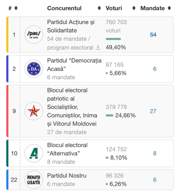Click the blue DA party logo
Screen dimensions: 180x195
pyautogui.click(x=34, y=69)
